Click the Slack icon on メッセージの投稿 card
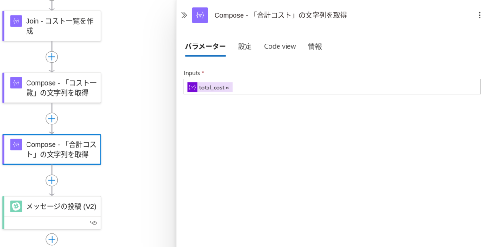This screenshot has width=485, height=247. [x=16, y=206]
